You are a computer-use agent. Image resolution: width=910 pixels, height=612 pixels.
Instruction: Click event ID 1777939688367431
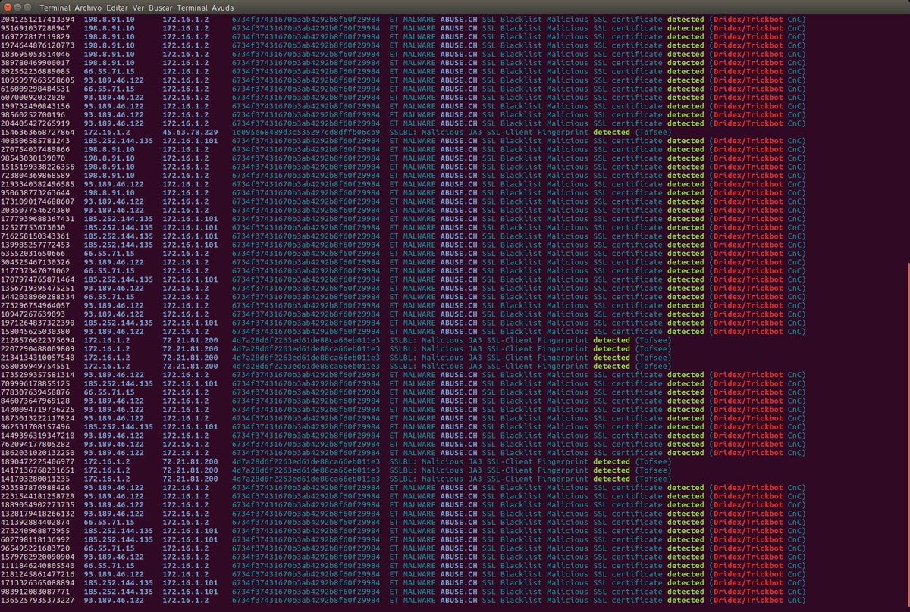(38, 219)
